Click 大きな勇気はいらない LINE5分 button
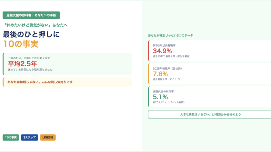The height and width of the screenshot is (152, 271). tap(209, 115)
